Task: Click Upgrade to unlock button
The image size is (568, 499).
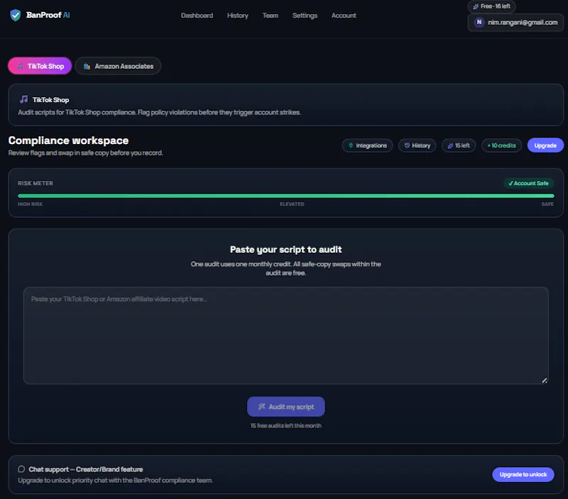Action: 523,474
